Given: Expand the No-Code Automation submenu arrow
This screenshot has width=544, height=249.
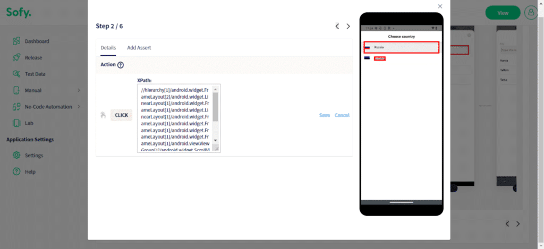Looking at the screenshot, I should pyautogui.click(x=79, y=107).
